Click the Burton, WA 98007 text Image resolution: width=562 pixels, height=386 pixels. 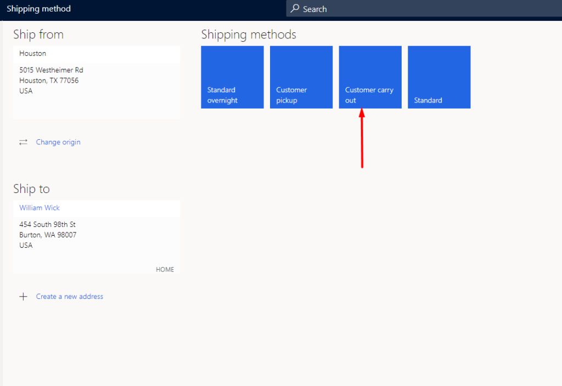48,235
